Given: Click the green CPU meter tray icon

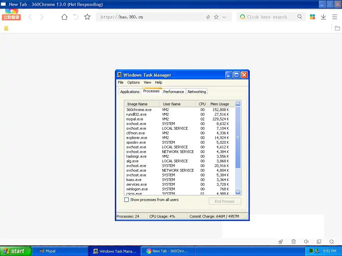Looking at the screenshot, I should click(311, 251).
